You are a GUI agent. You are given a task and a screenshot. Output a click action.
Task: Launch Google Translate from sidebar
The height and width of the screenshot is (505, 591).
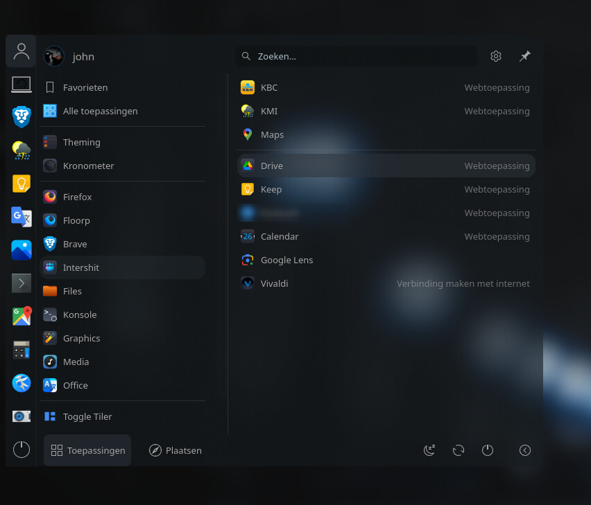pyautogui.click(x=21, y=217)
